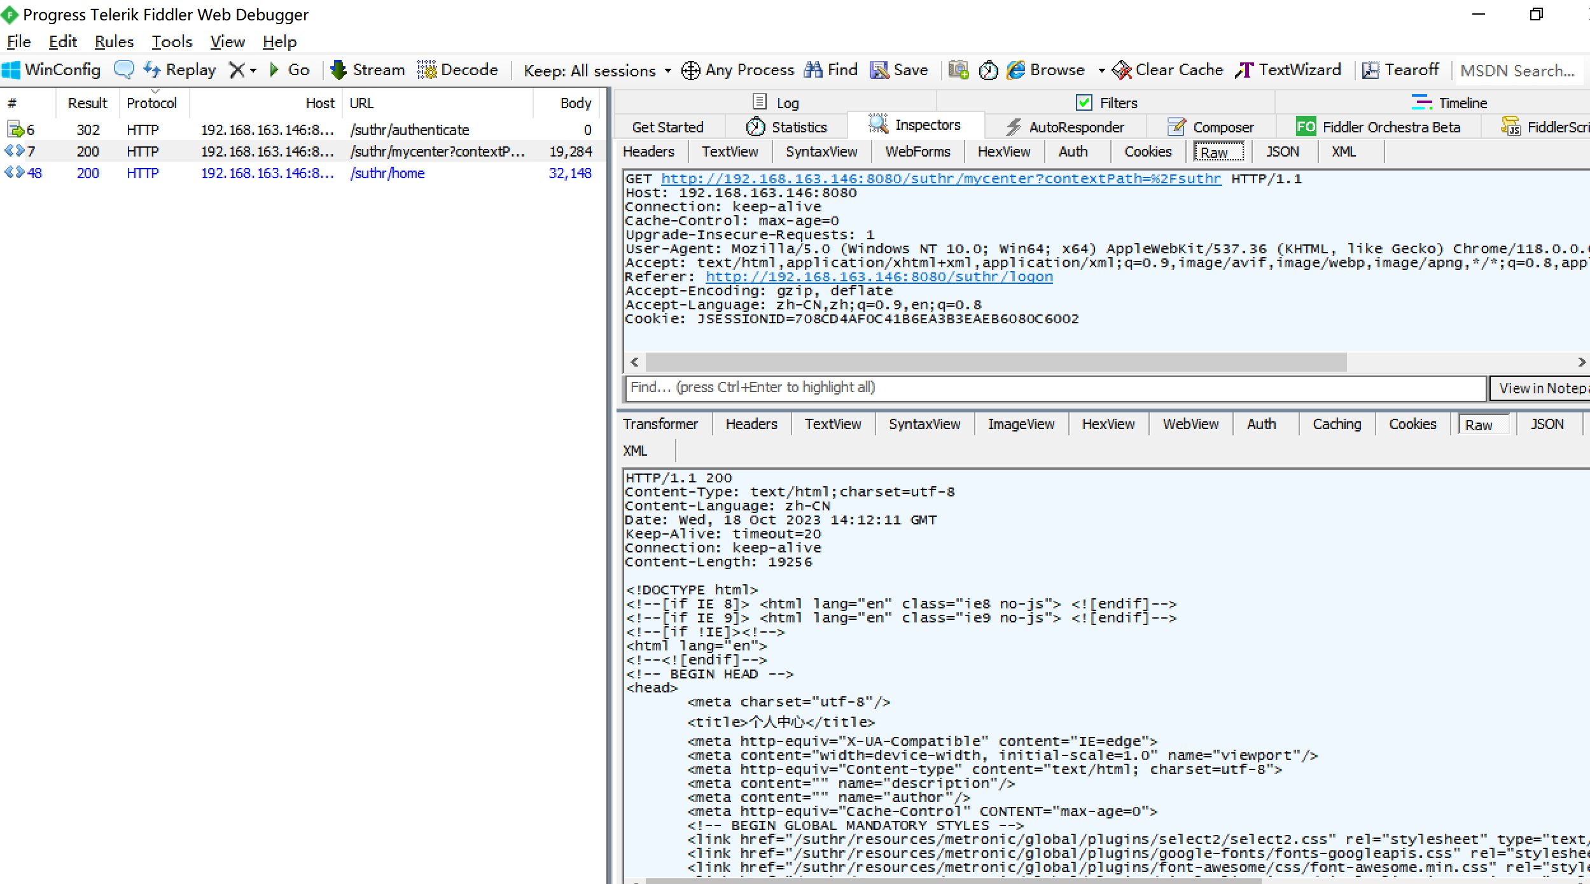Select session 6 /suthr/authenticate row

(x=300, y=130)
